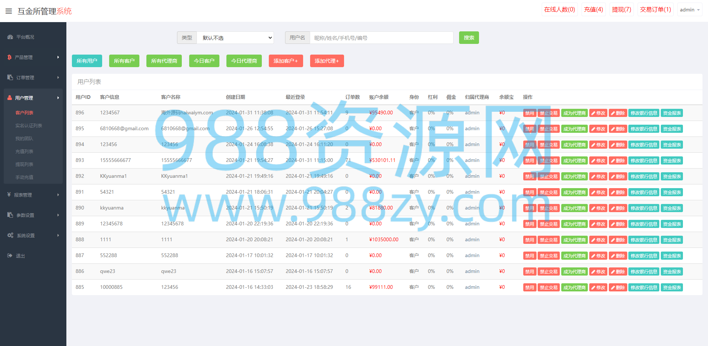Viewport: 708px width, 346px height.
Task: Click the gears icon for 系统设置
Action: [x=10, y=235]
